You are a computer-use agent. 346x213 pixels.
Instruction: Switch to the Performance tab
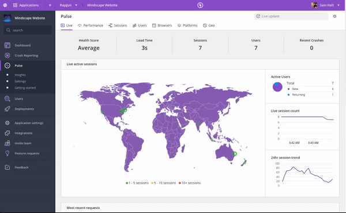pos(91,25)
